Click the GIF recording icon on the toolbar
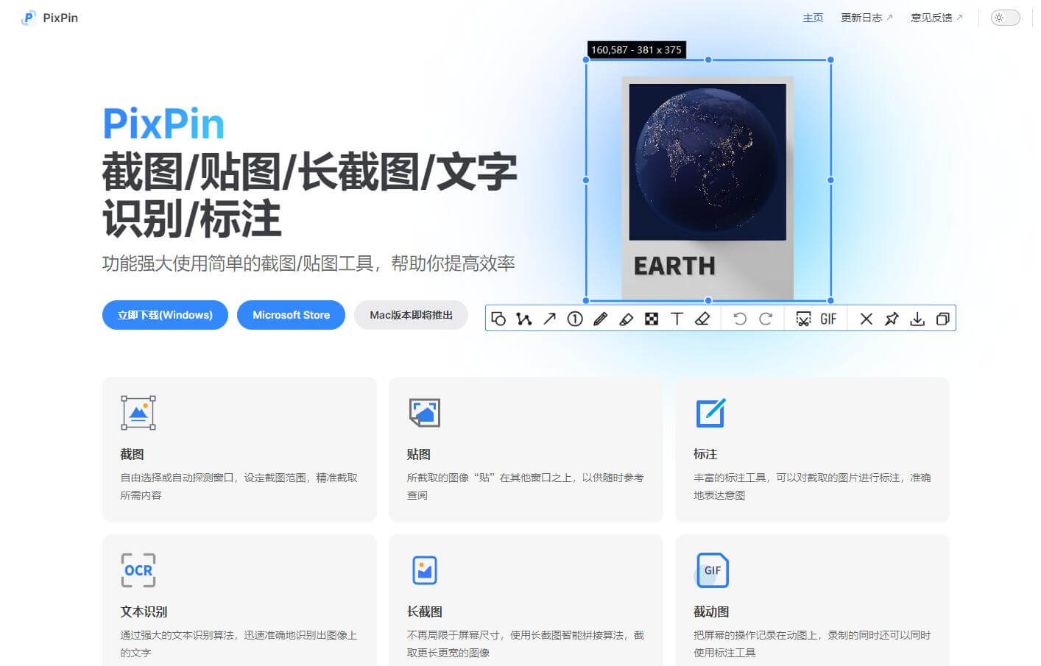The height and width of the screenshot is (666, 1041). [829, 318]
